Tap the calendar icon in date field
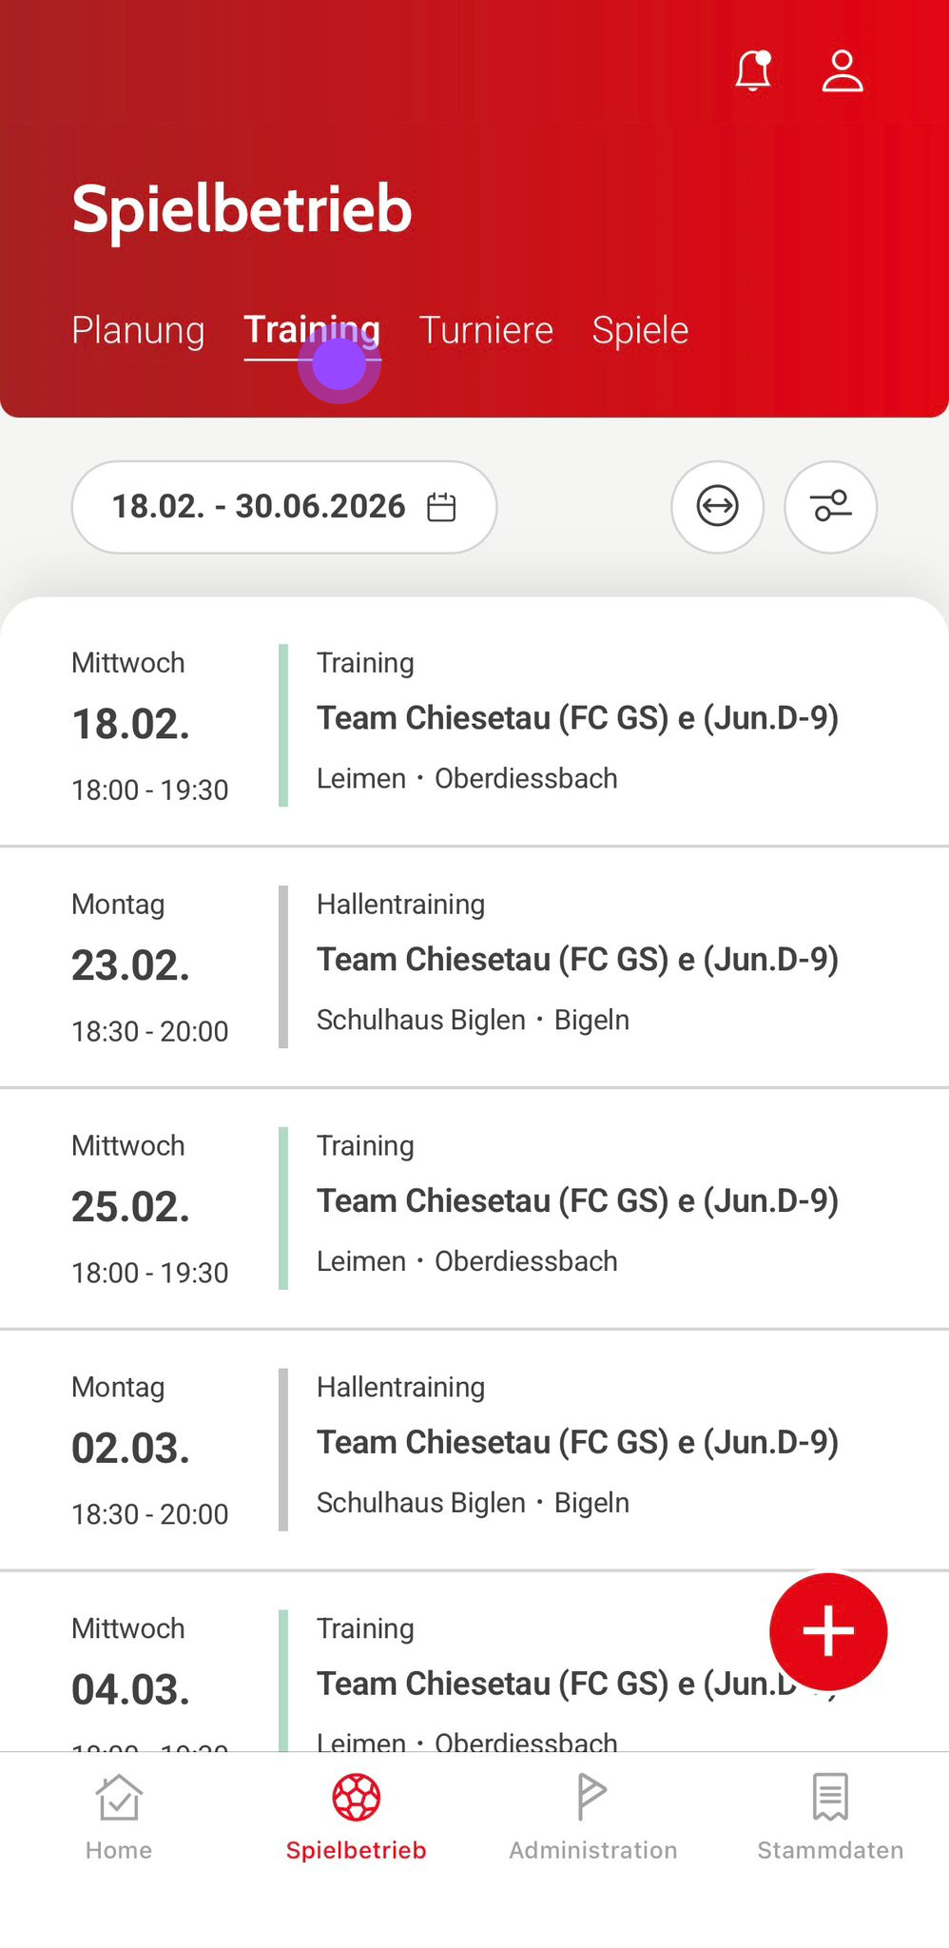949x1948 pixels. pyautogui.click(x=441, y=507)
